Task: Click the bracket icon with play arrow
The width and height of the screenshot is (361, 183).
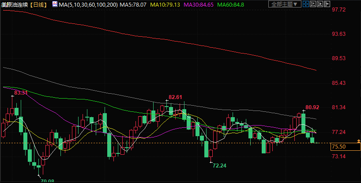Action: pyautogui.click(x=320, y=4)
